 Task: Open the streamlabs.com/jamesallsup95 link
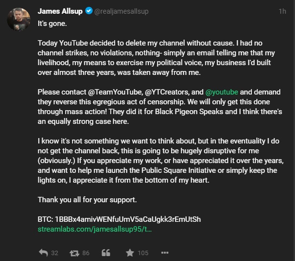click(95, 229)
